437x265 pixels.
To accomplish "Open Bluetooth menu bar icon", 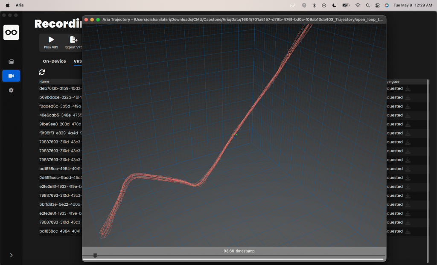I will pos(314,5).
